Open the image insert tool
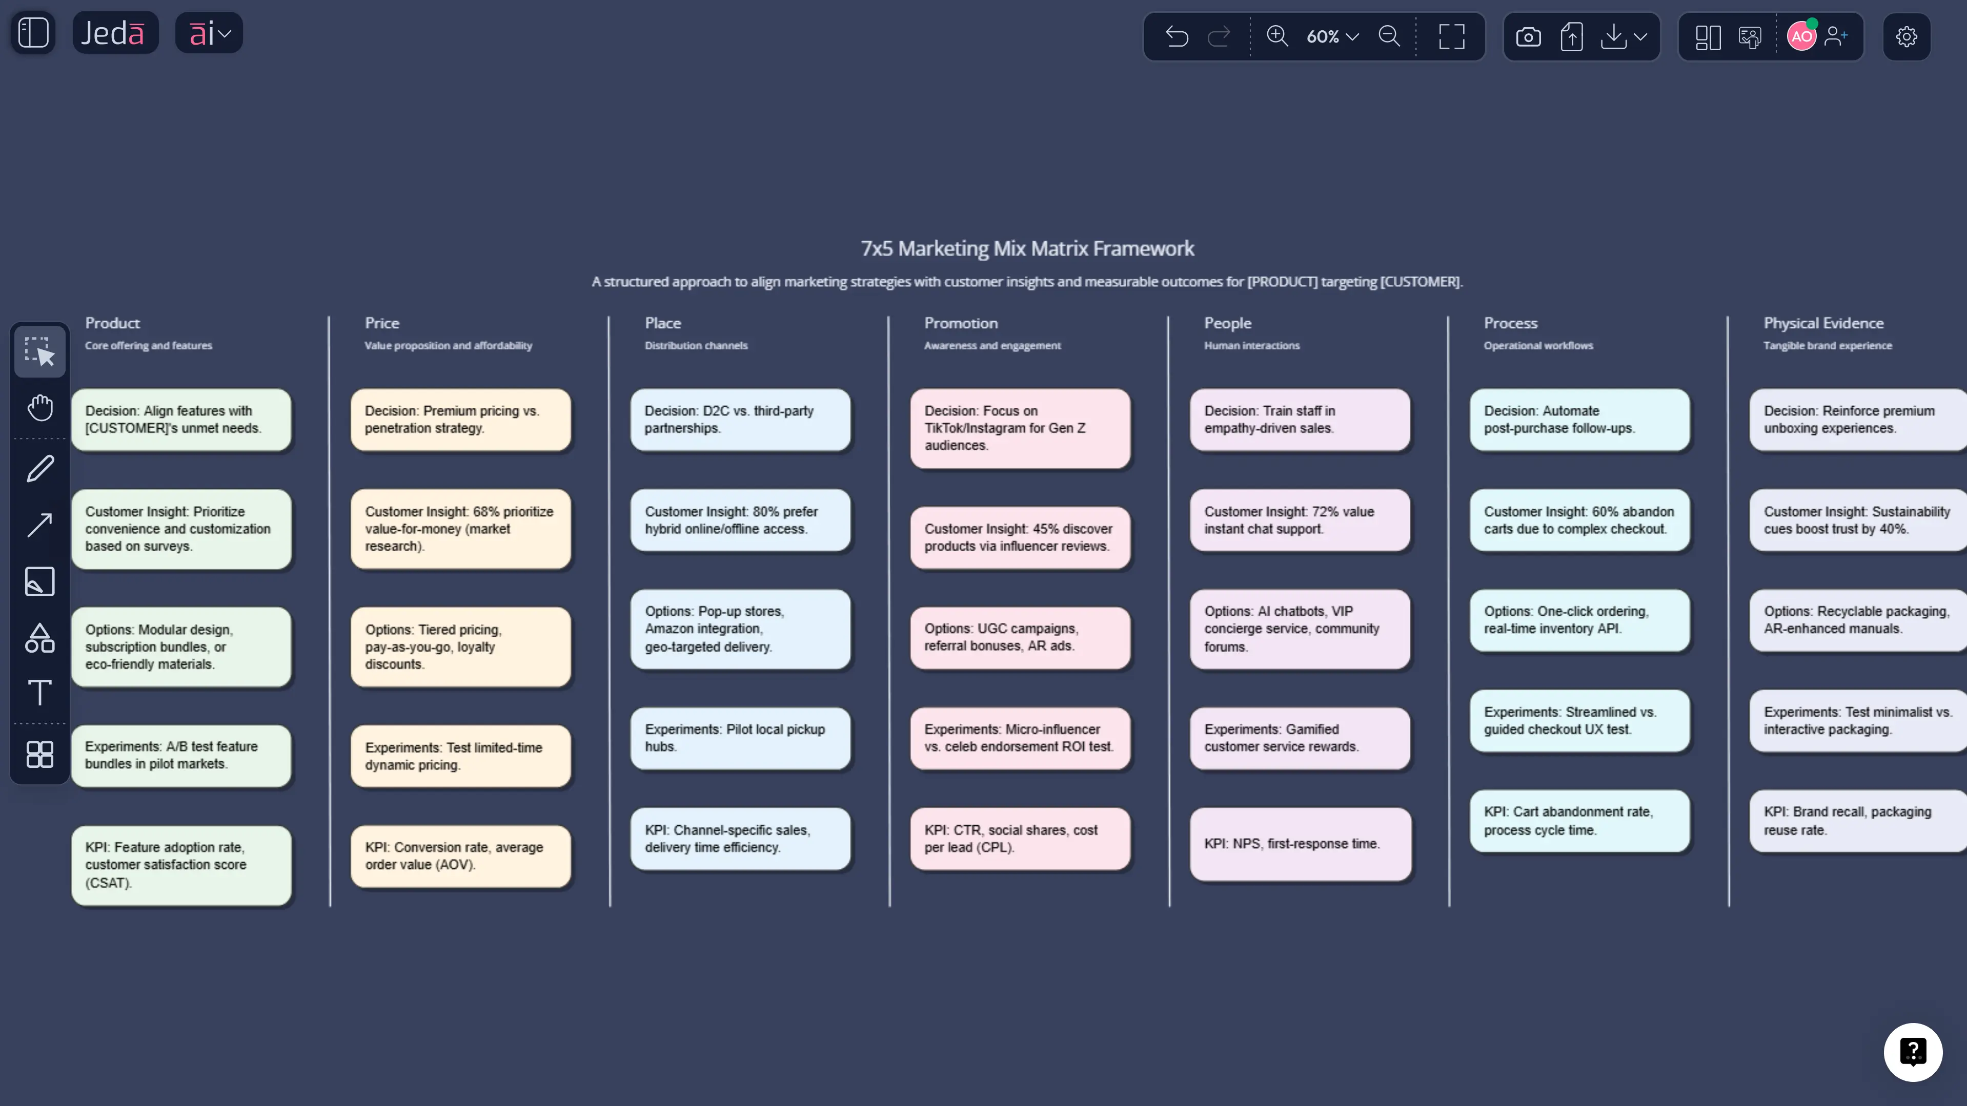 point(39,581)
